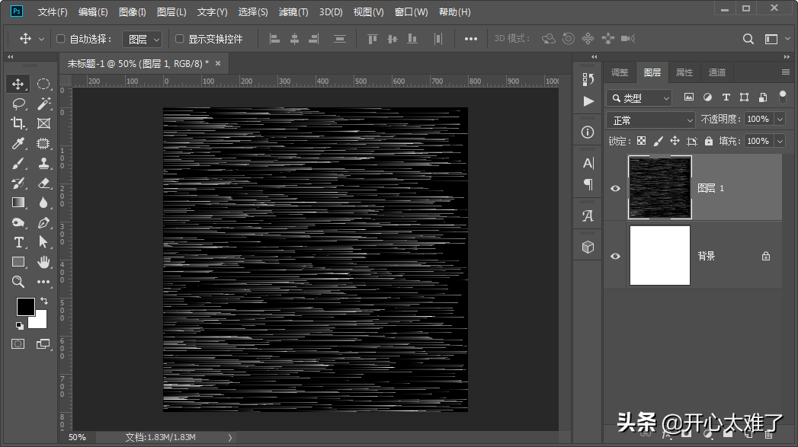The width and height of the screenshot is (798, 447).
Task: Reset to default foreground and background colors
Action: [19, 325]
